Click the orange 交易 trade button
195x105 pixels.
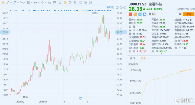click(189, 14)
